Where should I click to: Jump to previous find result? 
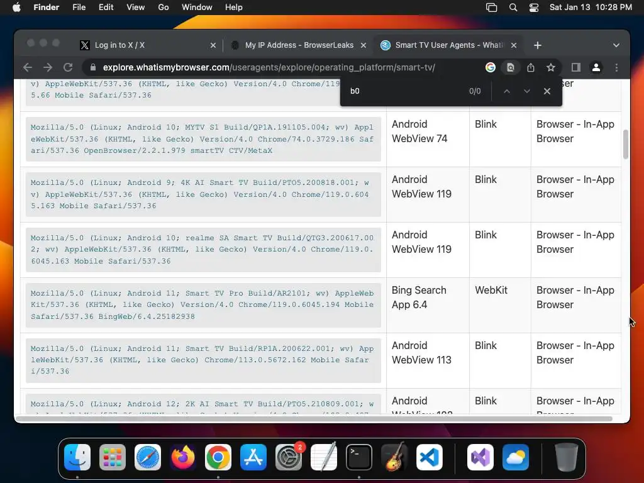point(507,91)
